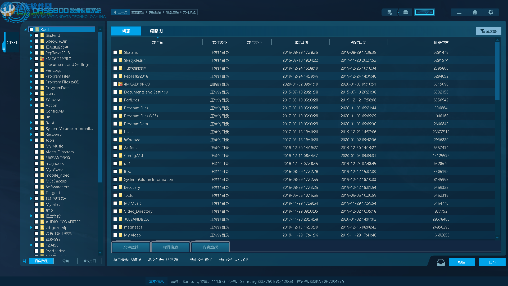Screen dimensions: 508x286
Task: Switch to the 缩略图 thumbnail tab
Action: [x=156, y=31]
